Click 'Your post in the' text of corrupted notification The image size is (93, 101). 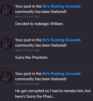(28, 74)
